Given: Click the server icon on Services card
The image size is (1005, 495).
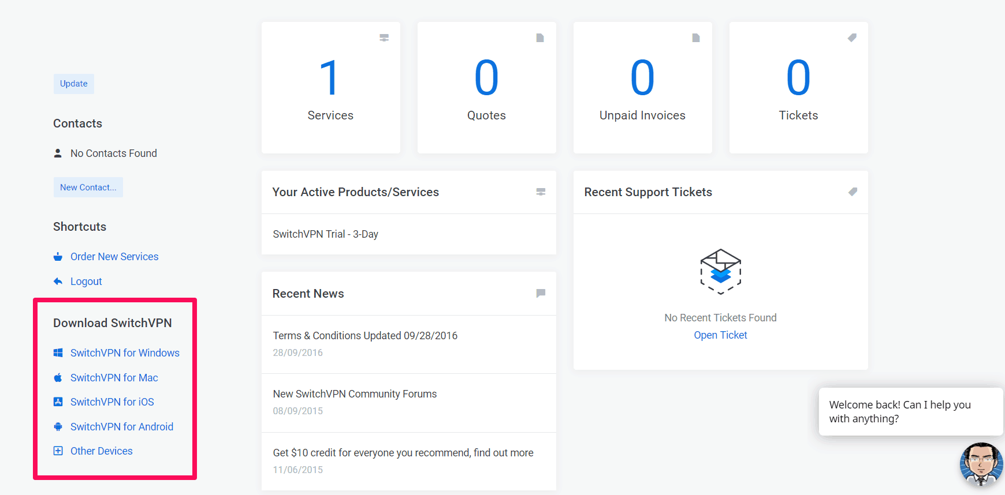Looking at the screenshot, I should [x=384, y=37].
